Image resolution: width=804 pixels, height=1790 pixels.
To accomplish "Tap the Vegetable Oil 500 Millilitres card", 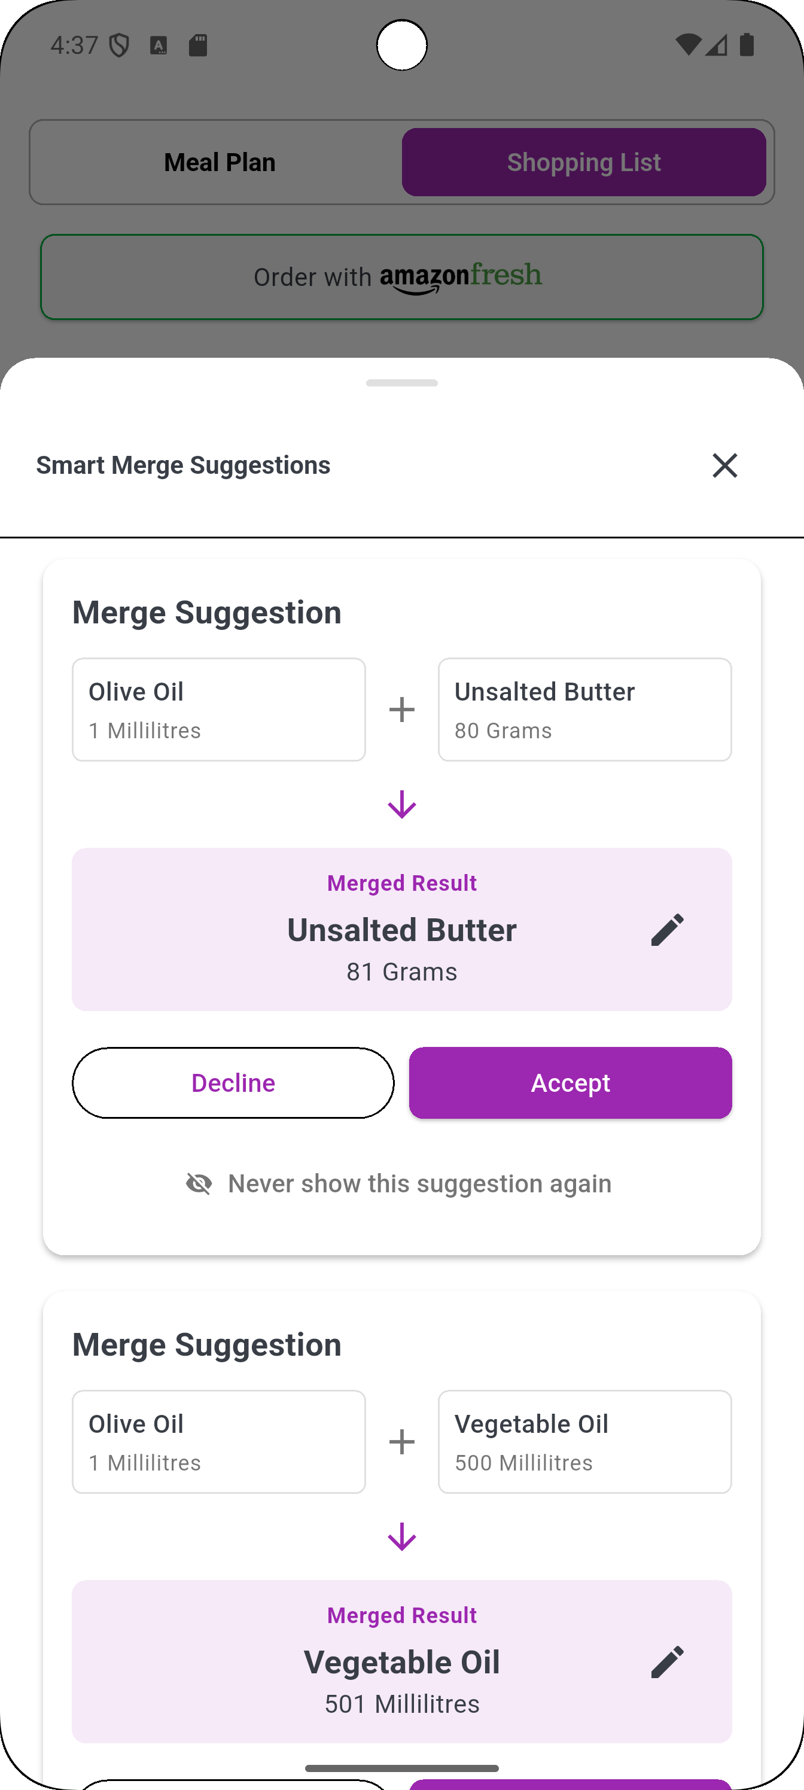I will coord(584,1442).
